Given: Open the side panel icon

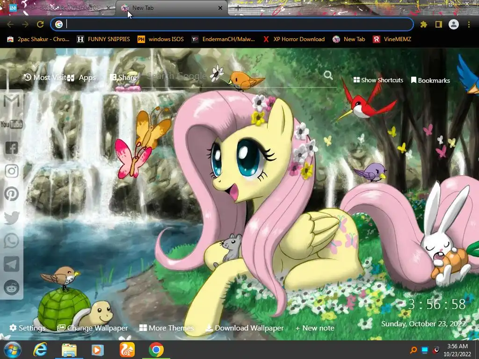Looking at the screenshot, I should [x=439, y=24].
